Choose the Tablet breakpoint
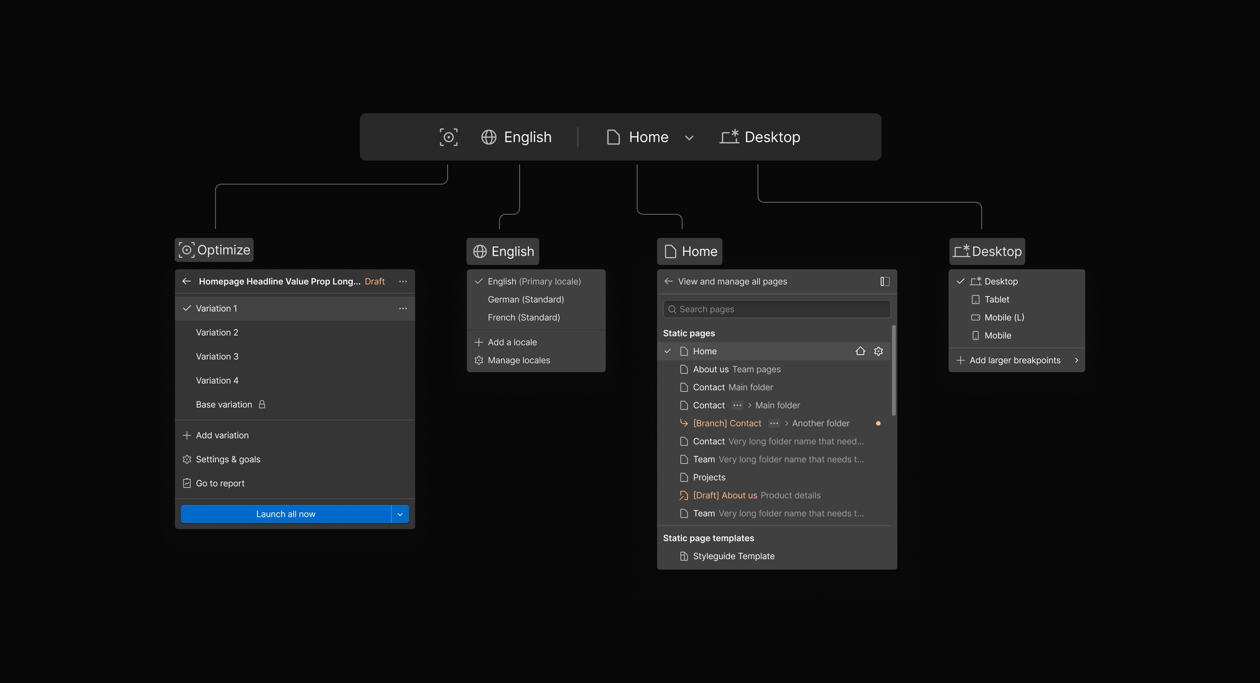Image resolution: width=1260 pixels, height=683 pixels. 996,299
